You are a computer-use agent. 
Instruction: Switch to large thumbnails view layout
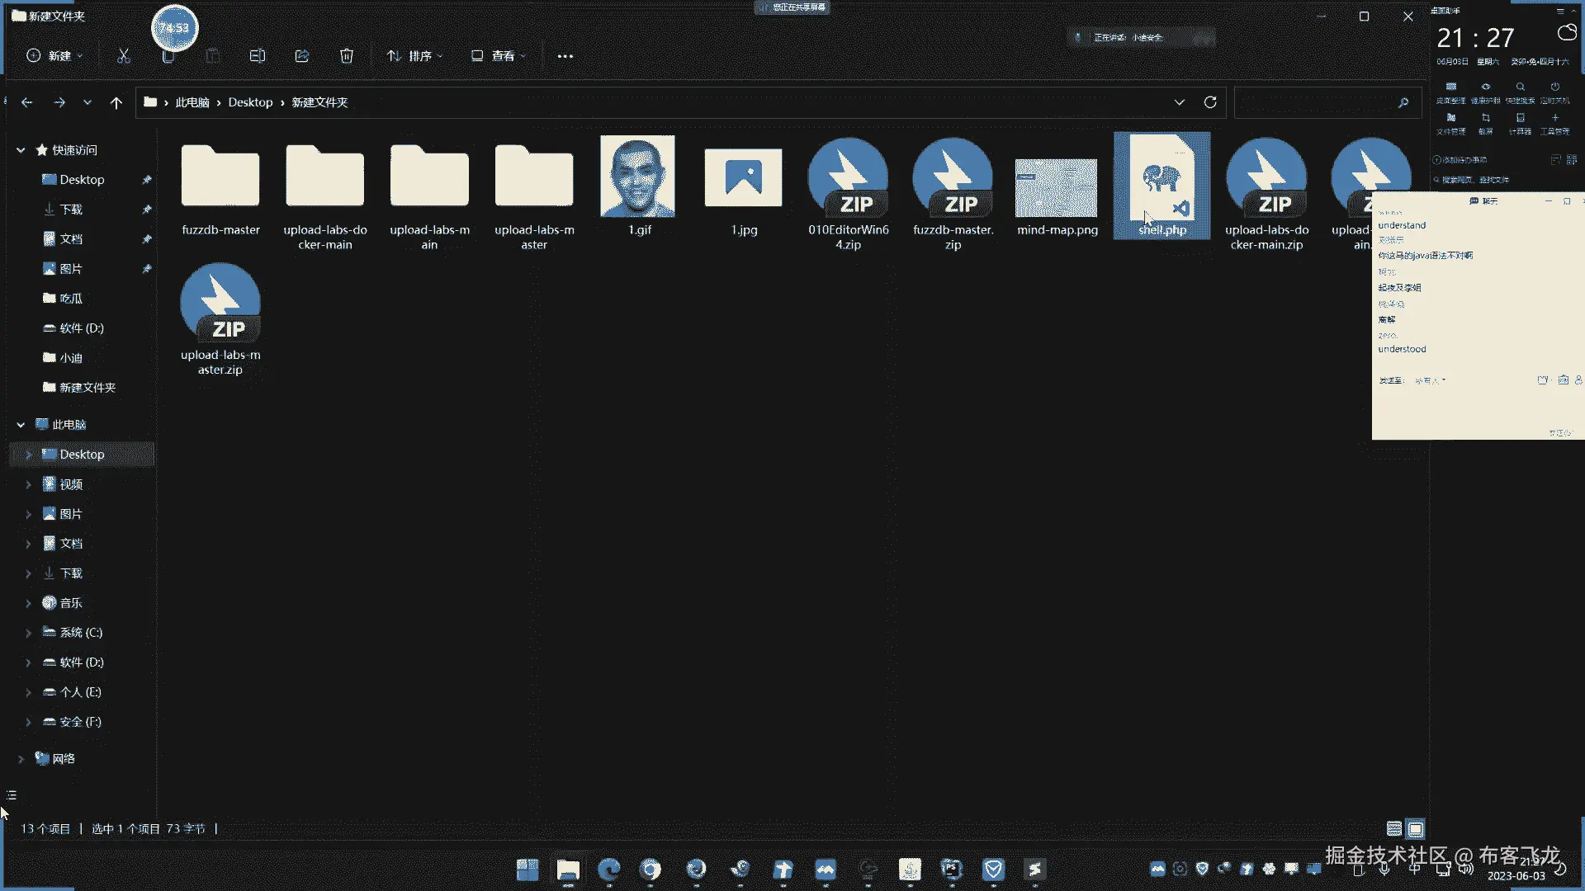1416,829
